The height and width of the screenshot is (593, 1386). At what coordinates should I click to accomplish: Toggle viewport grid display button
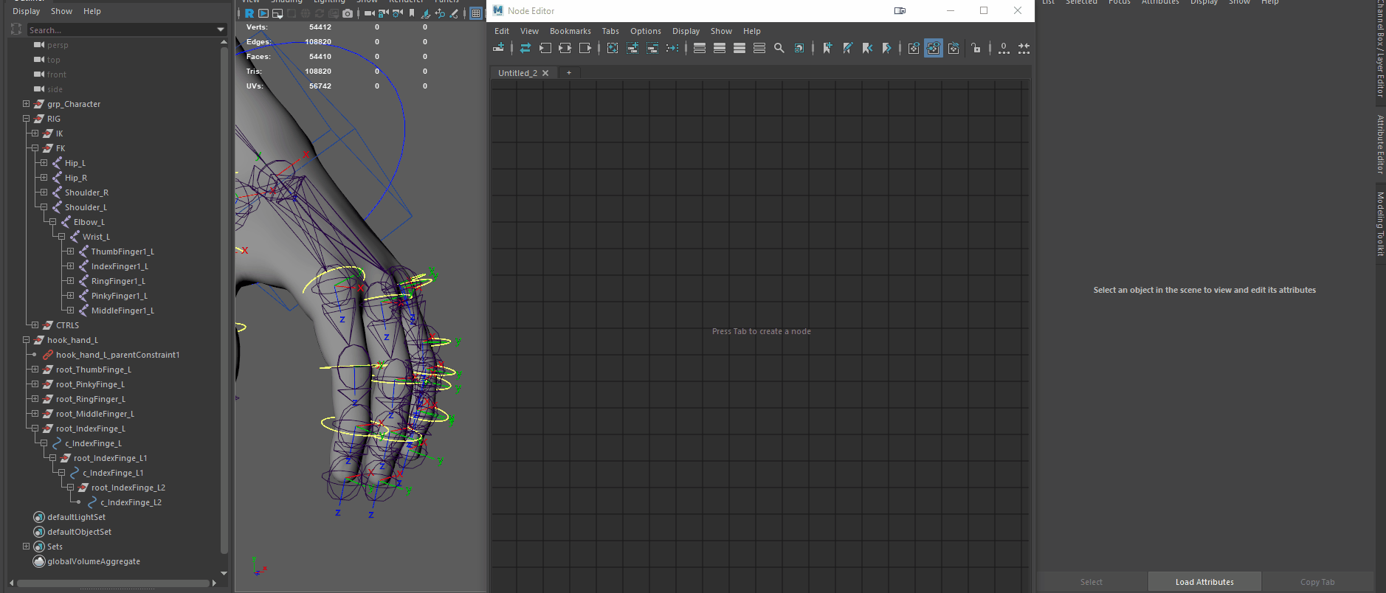click(476, 13)
